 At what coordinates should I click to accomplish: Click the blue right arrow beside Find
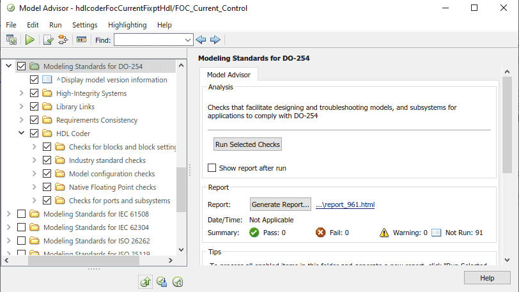tap(215, 40)
